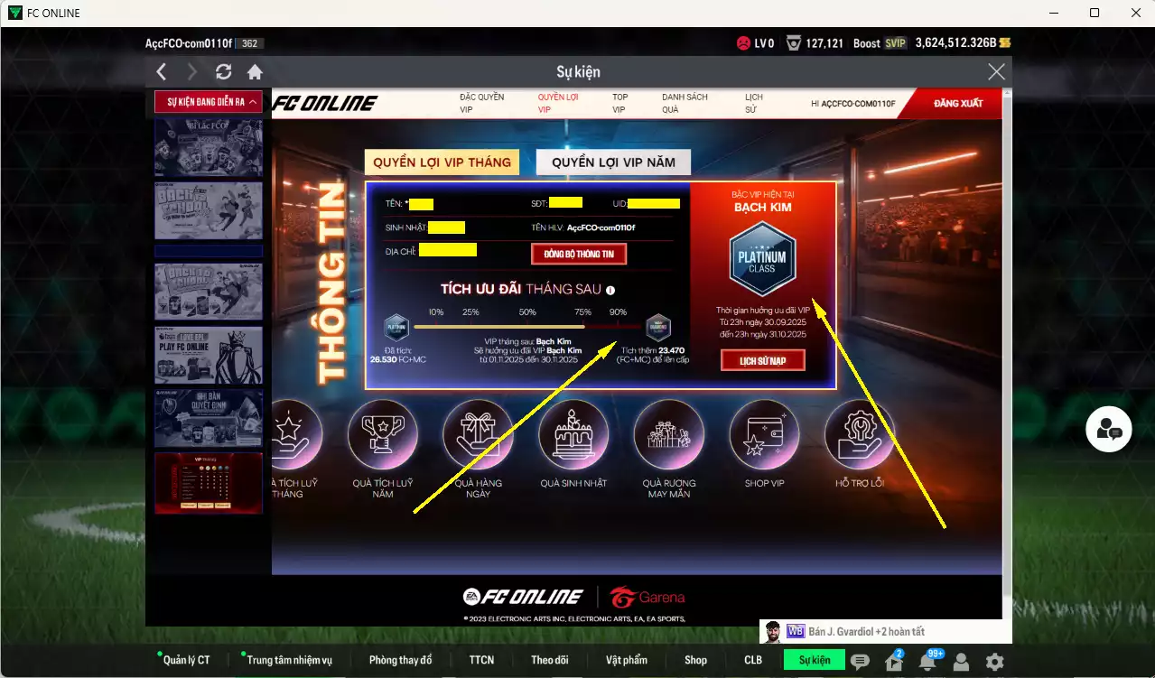The image size is (1155, 678).
Task: Go to the event home page icon
Action: [255, 72]
